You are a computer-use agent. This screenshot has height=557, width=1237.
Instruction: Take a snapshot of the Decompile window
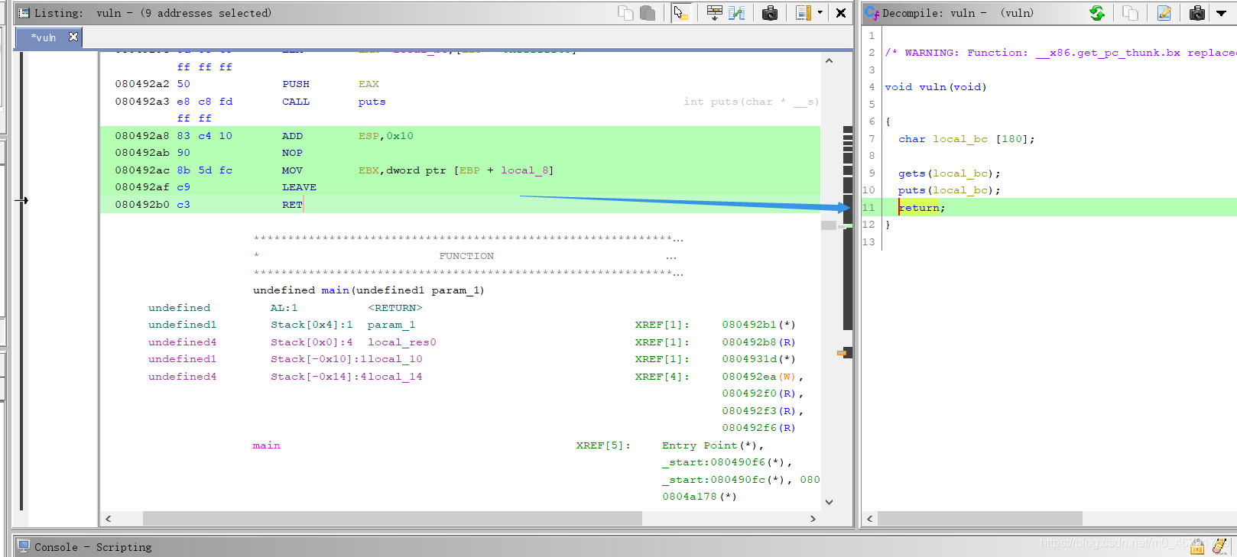click(1197, 13)
